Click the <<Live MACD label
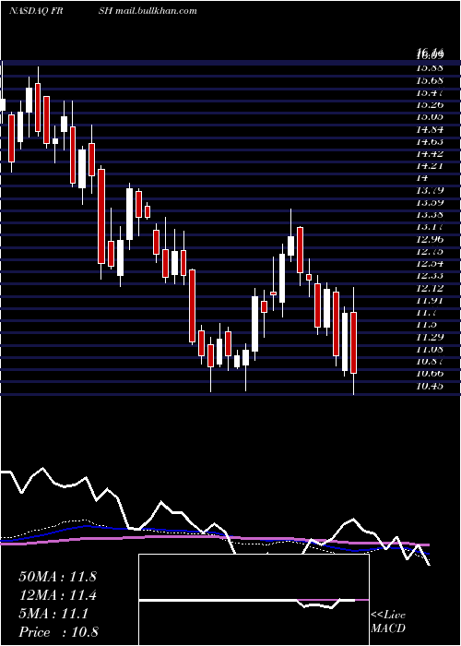The width and height of the screenshot is (461, 646). pos(388,621)
